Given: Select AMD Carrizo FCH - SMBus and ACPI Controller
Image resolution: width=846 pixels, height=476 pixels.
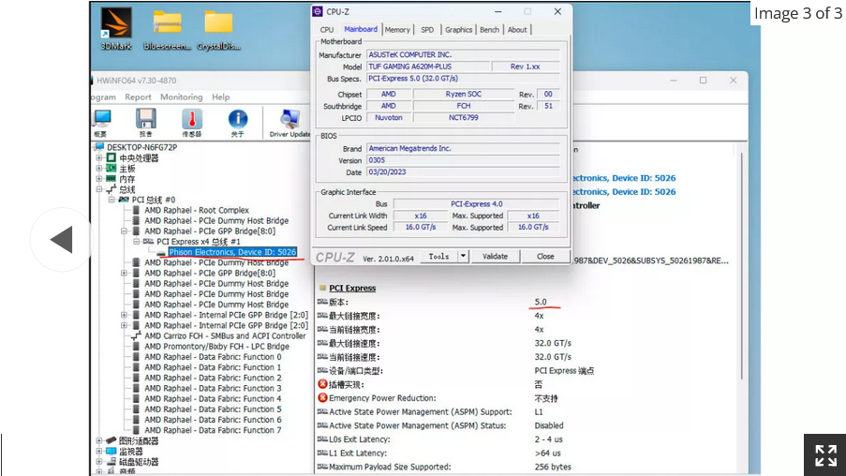Looking at the screenshot, I should click(225, 336).
